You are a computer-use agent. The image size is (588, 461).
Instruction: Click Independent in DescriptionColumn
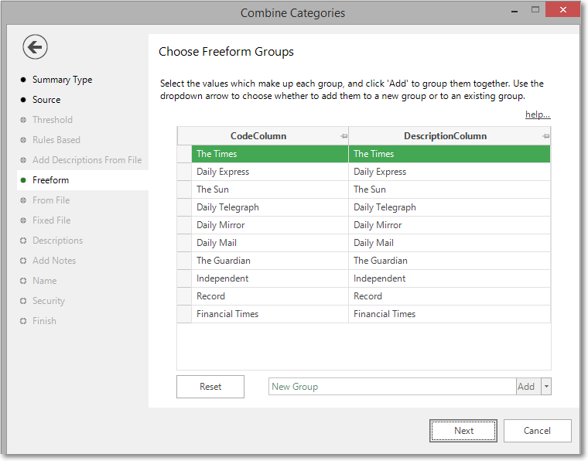[450, 278]
